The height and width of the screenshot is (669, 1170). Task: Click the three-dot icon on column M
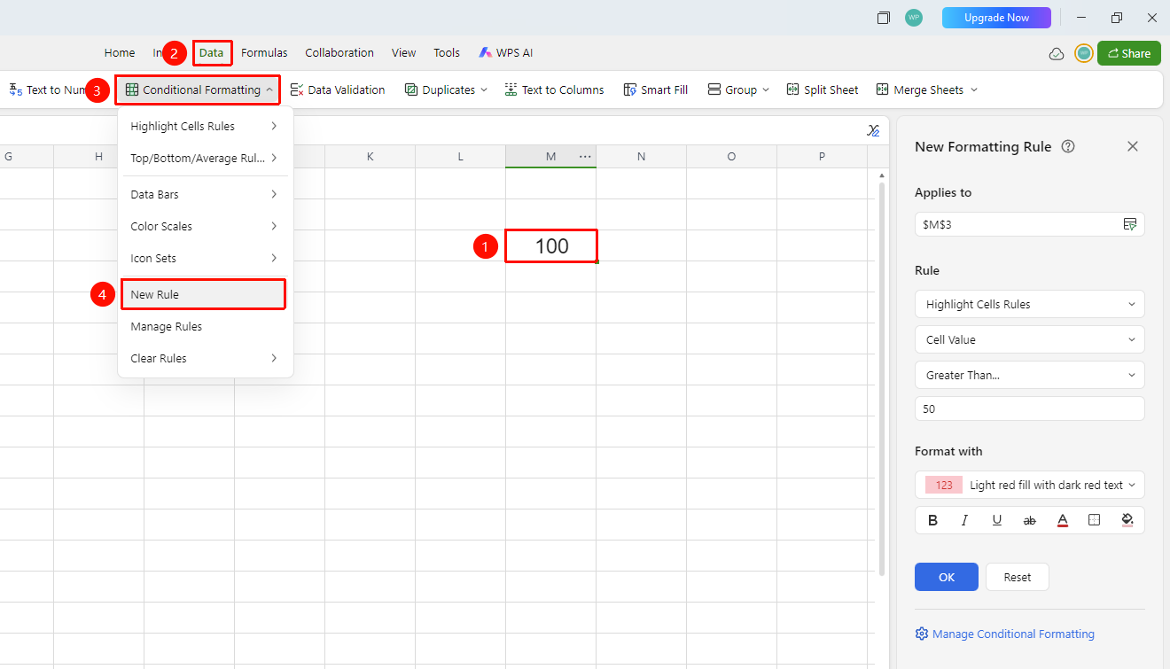[585, 157]
